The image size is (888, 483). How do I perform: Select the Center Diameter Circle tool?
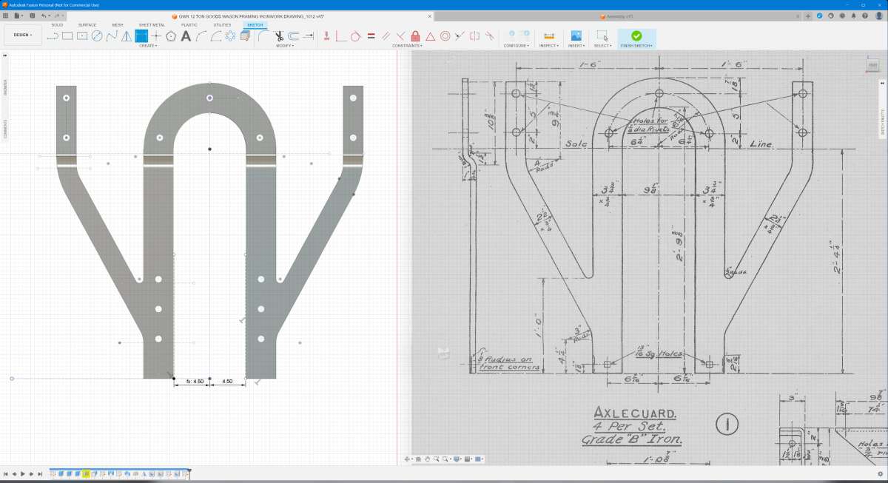point(97,35)
